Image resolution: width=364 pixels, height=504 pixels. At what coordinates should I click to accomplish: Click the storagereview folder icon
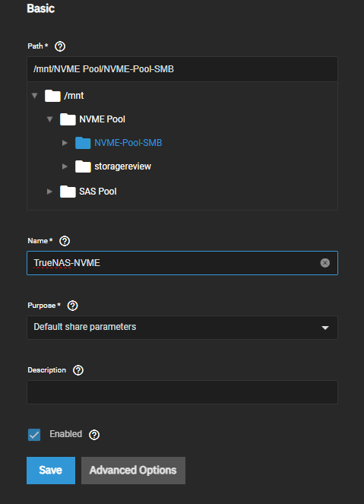point(83,166)
